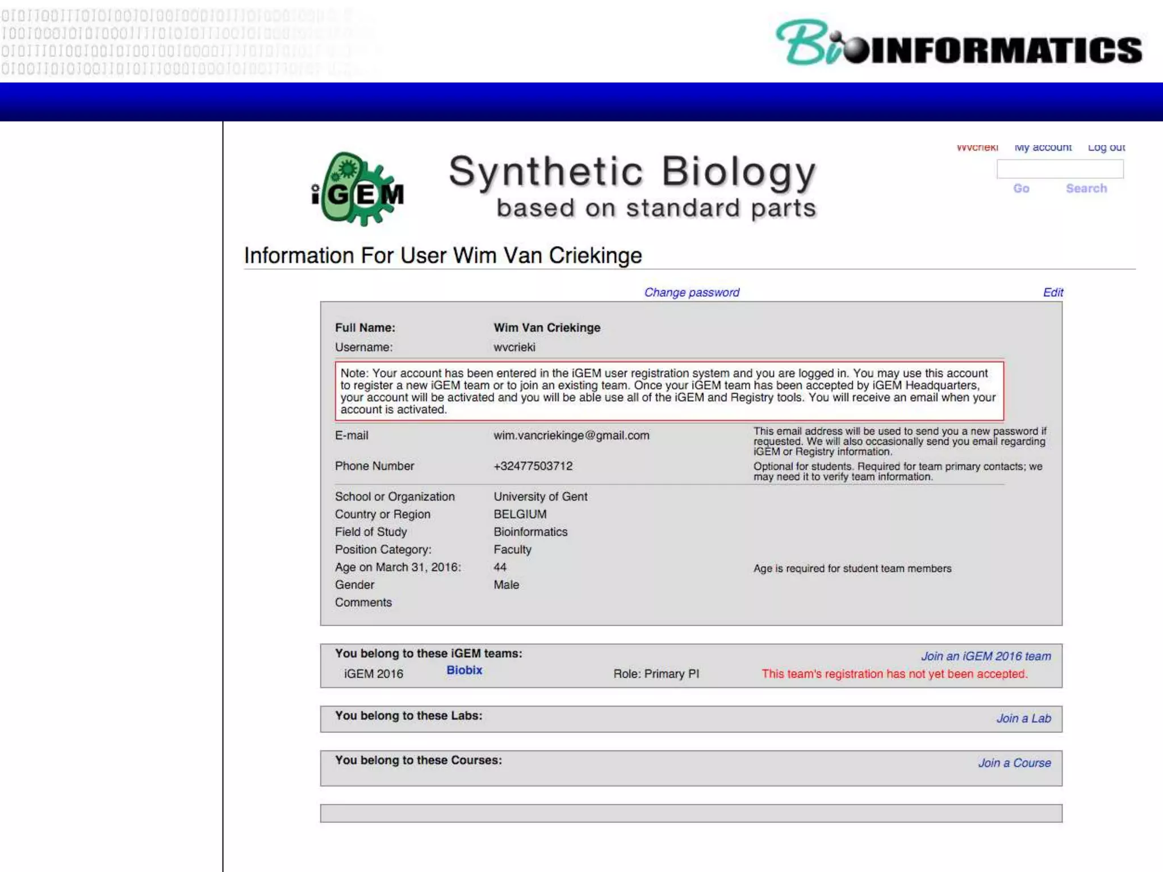Click the red registration not accepted message

click(894, 674)
